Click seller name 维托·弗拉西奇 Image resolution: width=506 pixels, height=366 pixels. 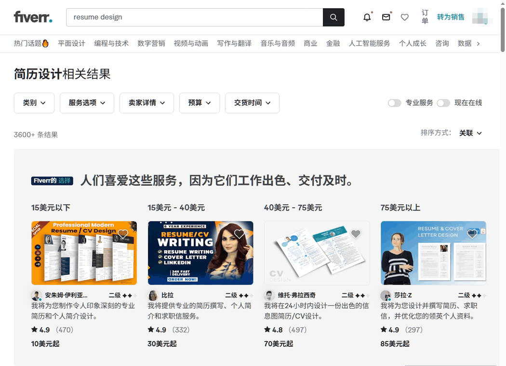tap(297, 295)
